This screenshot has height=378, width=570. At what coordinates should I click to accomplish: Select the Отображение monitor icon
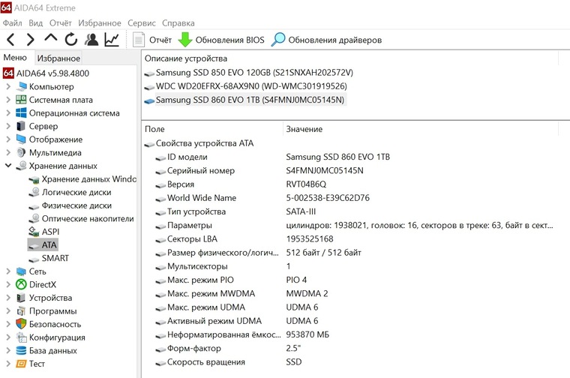(21, 139)
